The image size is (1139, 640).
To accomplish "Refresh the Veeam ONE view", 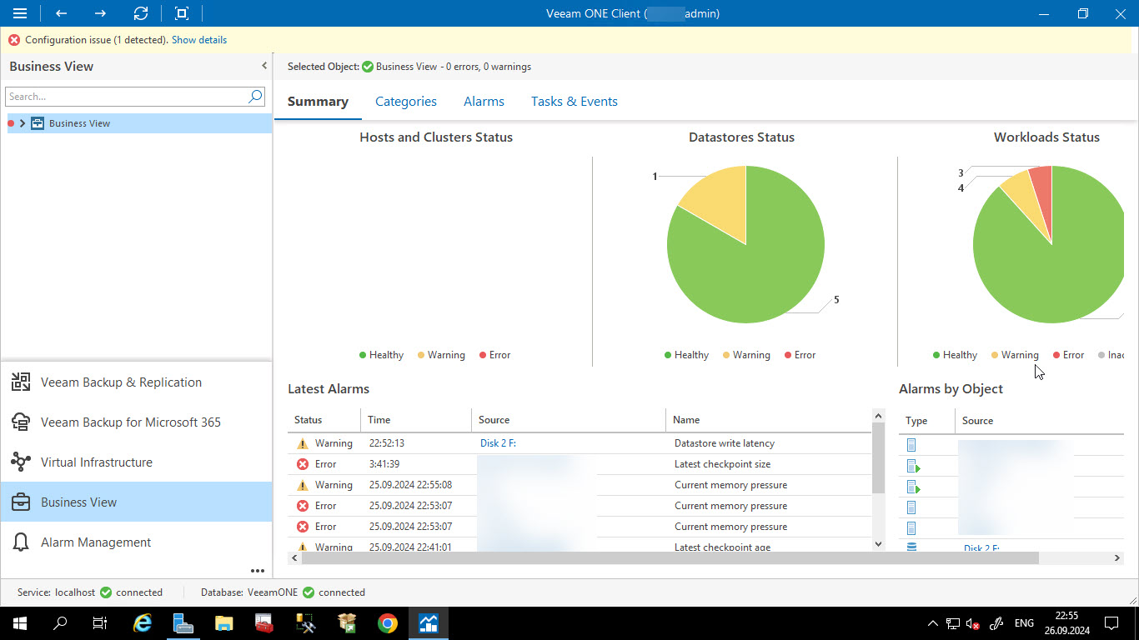I will coord(141,13).
